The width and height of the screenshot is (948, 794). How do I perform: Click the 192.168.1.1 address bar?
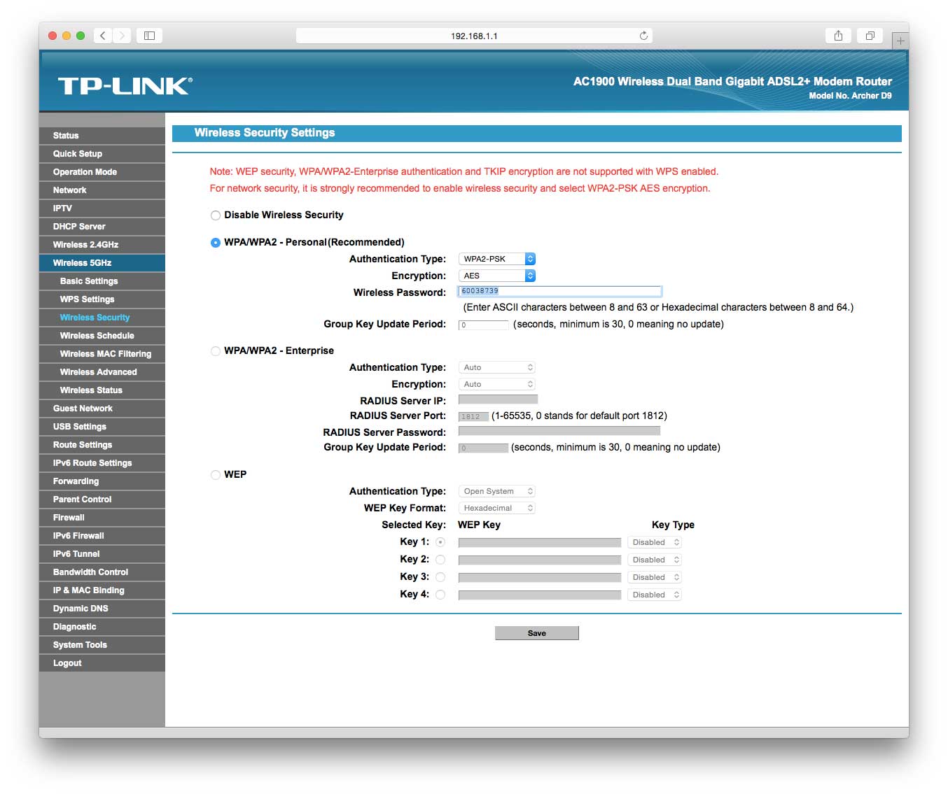pyautogui.click(x=474, y=36)
